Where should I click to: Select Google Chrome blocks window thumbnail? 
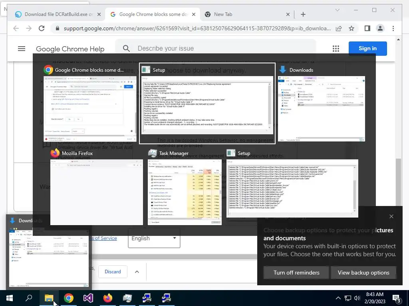(90, 109)
